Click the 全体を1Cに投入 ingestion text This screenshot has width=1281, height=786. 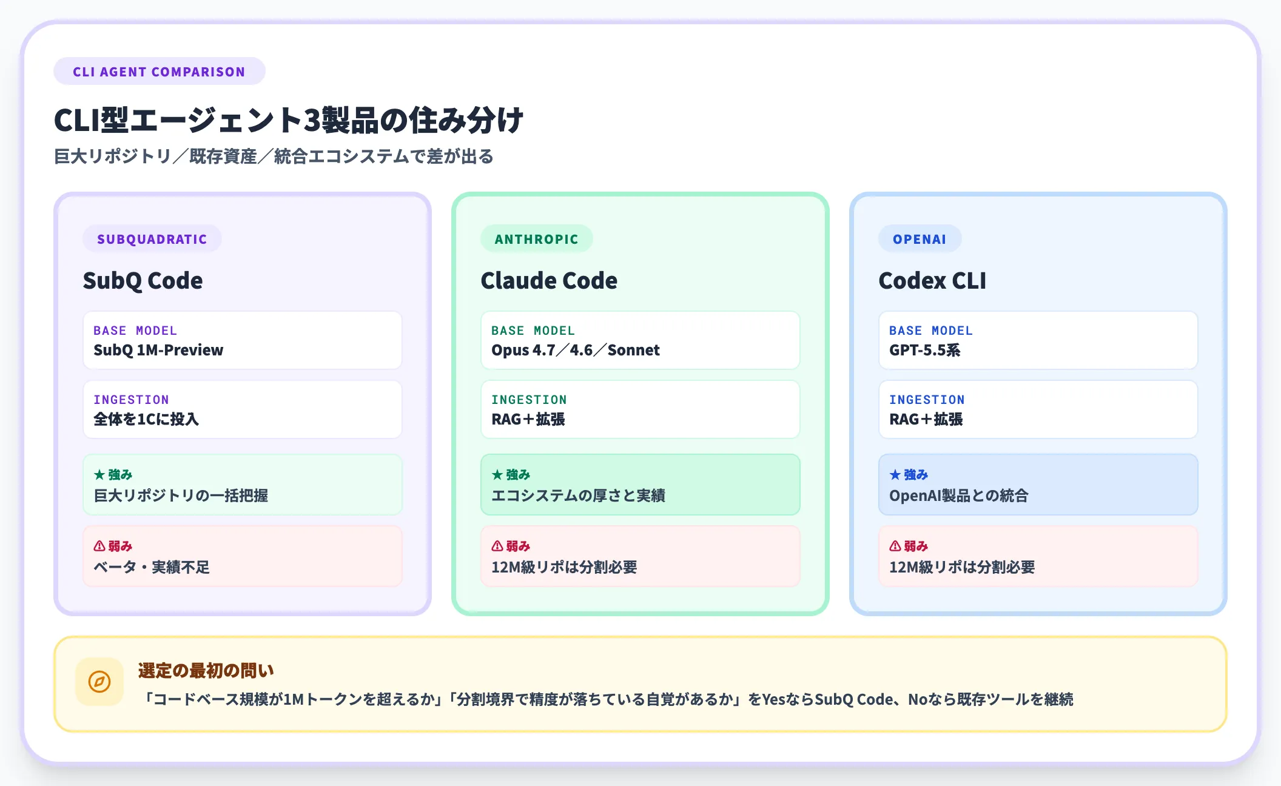click(x=146, y=419)
